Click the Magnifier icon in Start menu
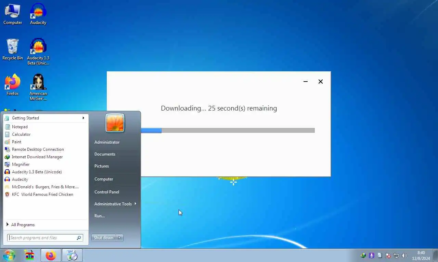 pos(7,164)
